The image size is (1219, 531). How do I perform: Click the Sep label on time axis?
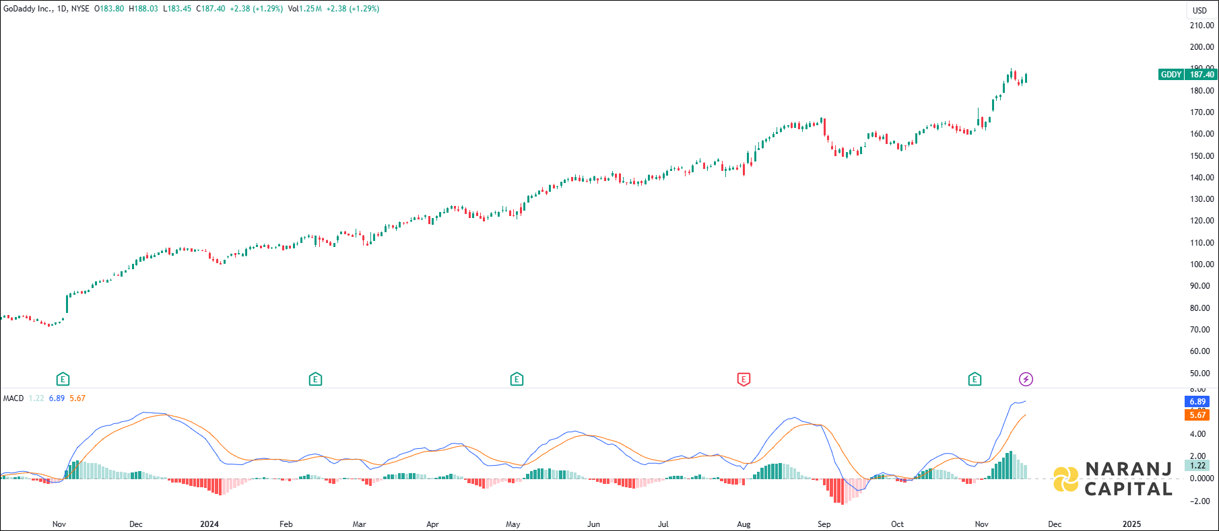(824, 524)
